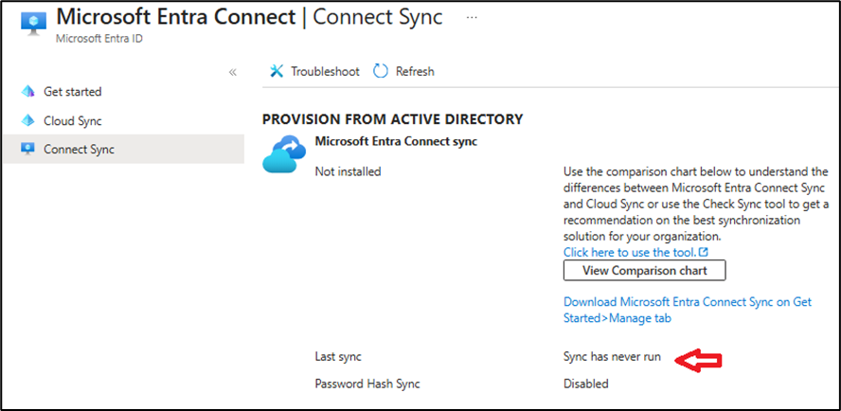Click the "Sync has never run" status text
841x411 pixels.
click(612, 358)
